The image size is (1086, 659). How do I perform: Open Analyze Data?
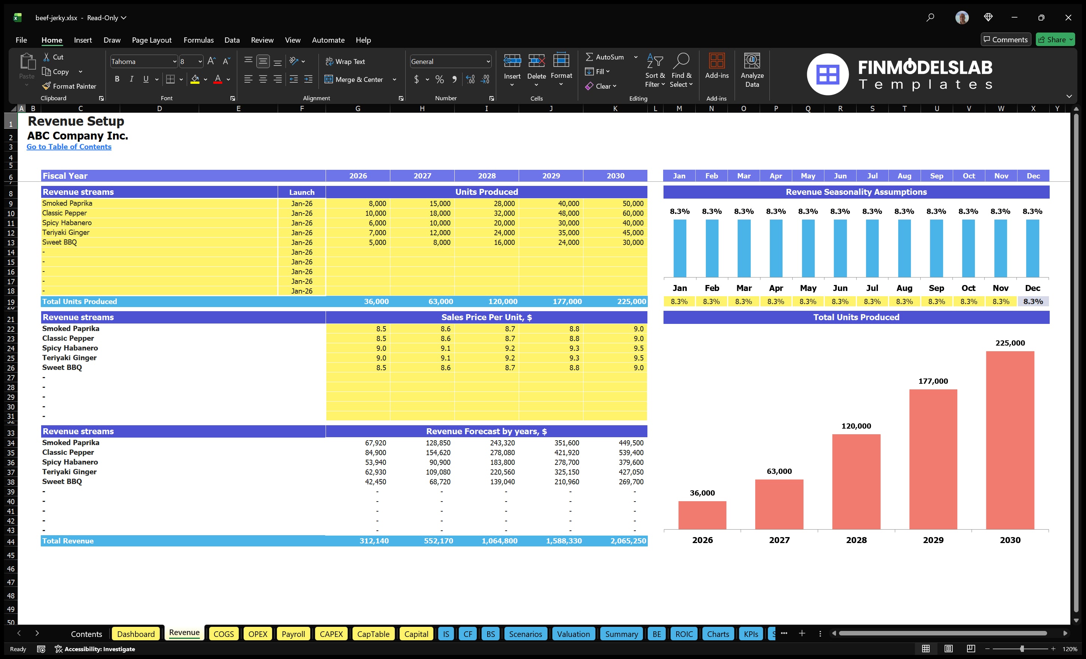[x=752, y=70]
